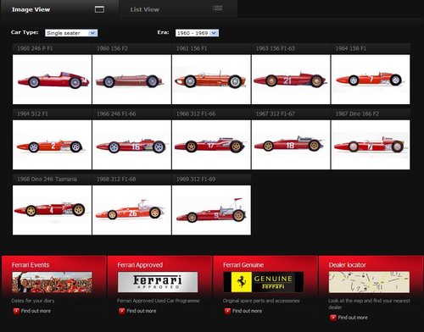Select the 1963 156 F1-63 car thumbnail
The width and height of the screenshot is (424, 332).
291,80
